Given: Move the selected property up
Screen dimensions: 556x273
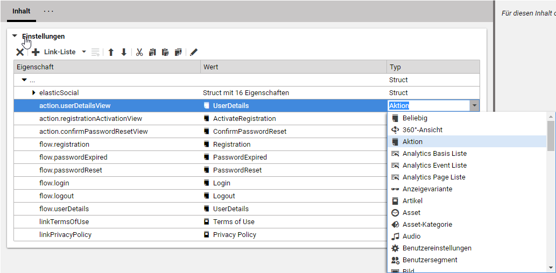Looking at the screenshot, I should pyautogui.click(x=111, y=52).
